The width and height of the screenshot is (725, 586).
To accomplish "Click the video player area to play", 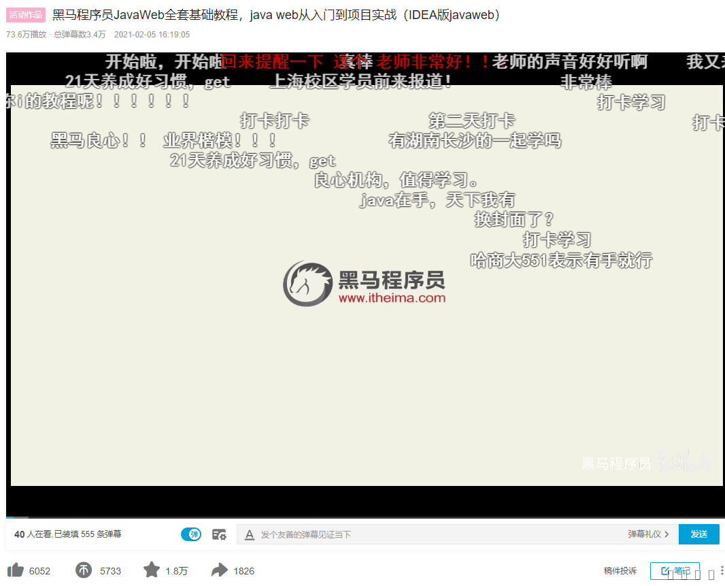I will coord(365,284).
